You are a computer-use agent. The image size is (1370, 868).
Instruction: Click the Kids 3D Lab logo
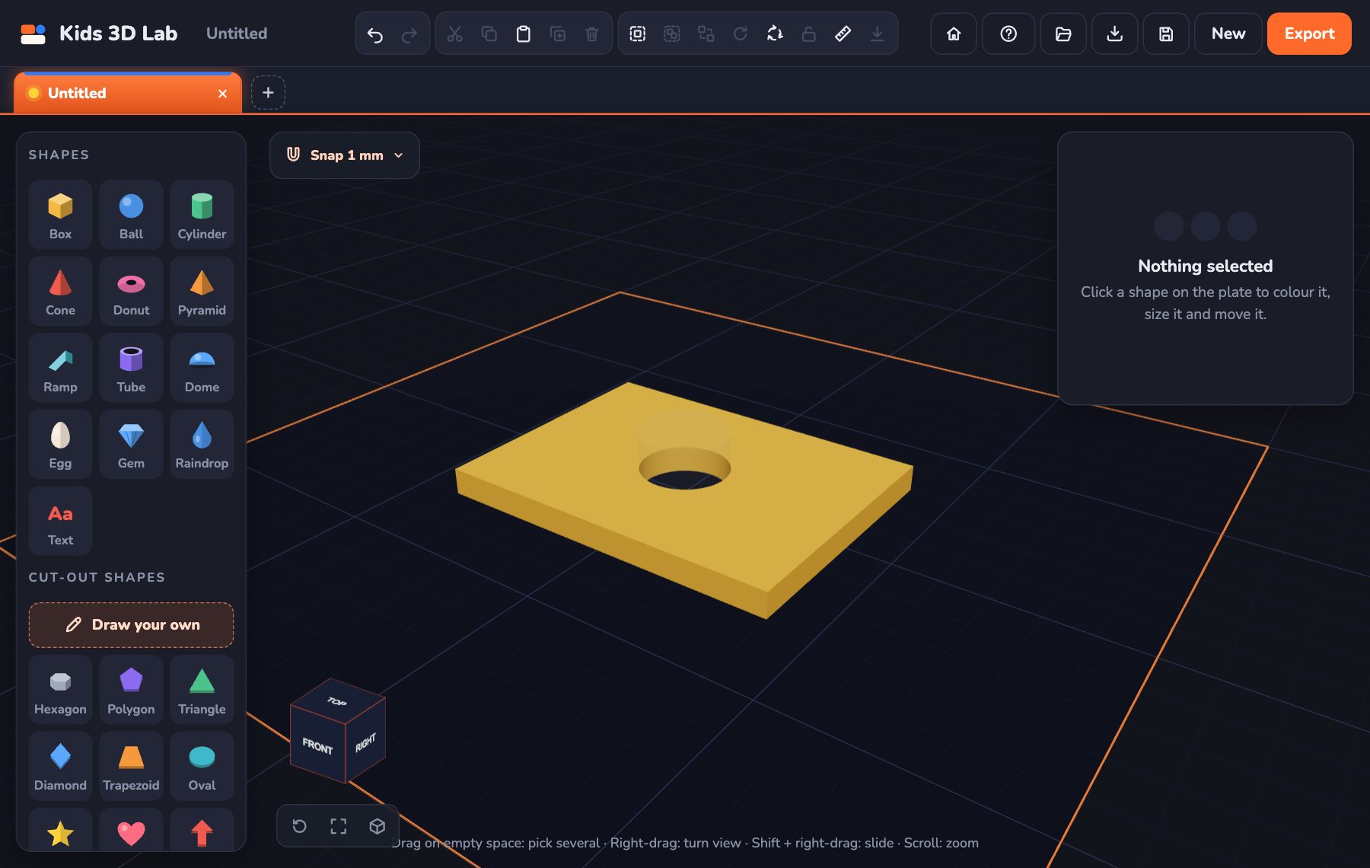[x=98, y=34]
